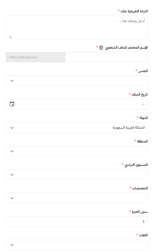The width and height of the screenshot is (157, 252).
Task: Click chevron arrow in الجنس dropdown
Action: [x=12, y=81]
